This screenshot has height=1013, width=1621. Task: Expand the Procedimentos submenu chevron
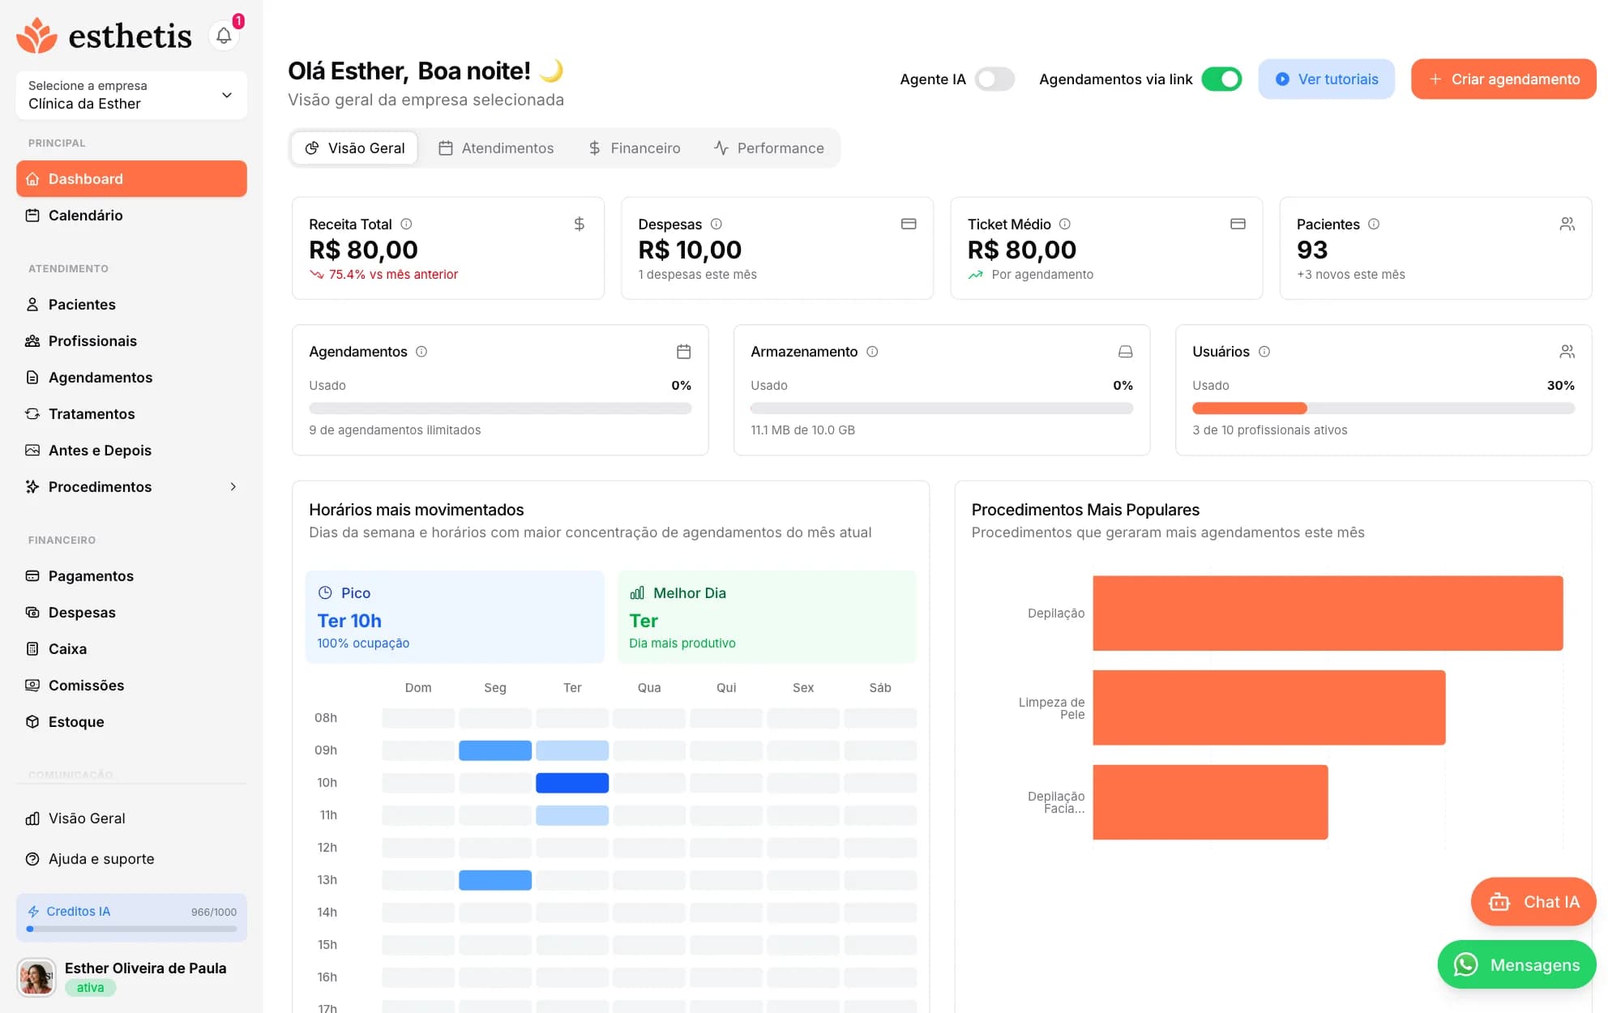(x=233, y=486)
